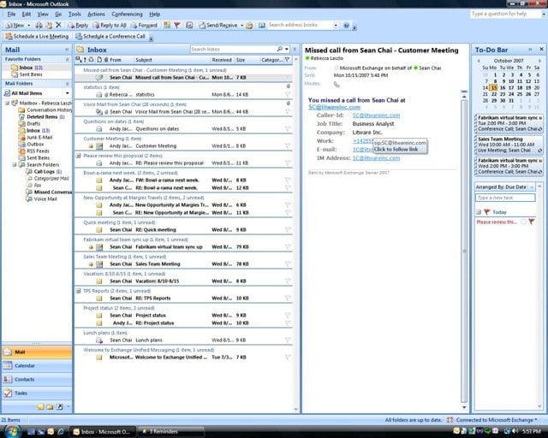Click the Junk E-Mail folder icon
This screenshot has height=438, width=548.
pyautogui.click(x=21, y=137)
